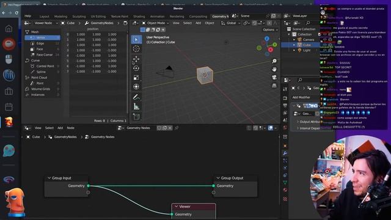The width and height of the screenshot is (391, 220).
Task: Open the briefcase dock icon
Action: point(9,91)
